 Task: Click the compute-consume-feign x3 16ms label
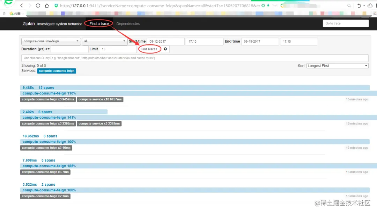pos(46,148)
